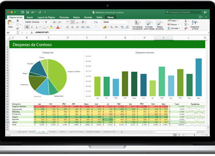
Task: Click Classificar e Filtrar button
Action: 195,25
